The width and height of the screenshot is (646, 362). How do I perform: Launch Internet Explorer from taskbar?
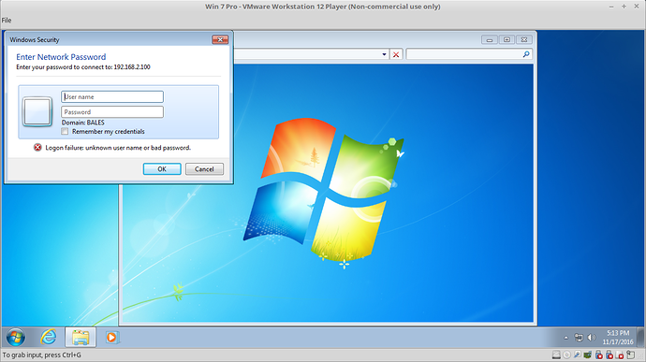click(49, 338)
